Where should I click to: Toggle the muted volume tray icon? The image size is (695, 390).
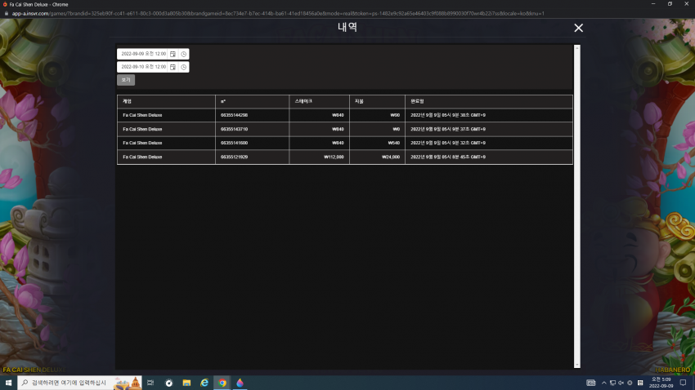pyautogui.click(x=621, y=383)
